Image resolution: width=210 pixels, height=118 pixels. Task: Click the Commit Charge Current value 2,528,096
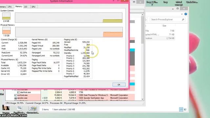pyautogui.click(x=23, y=43)
